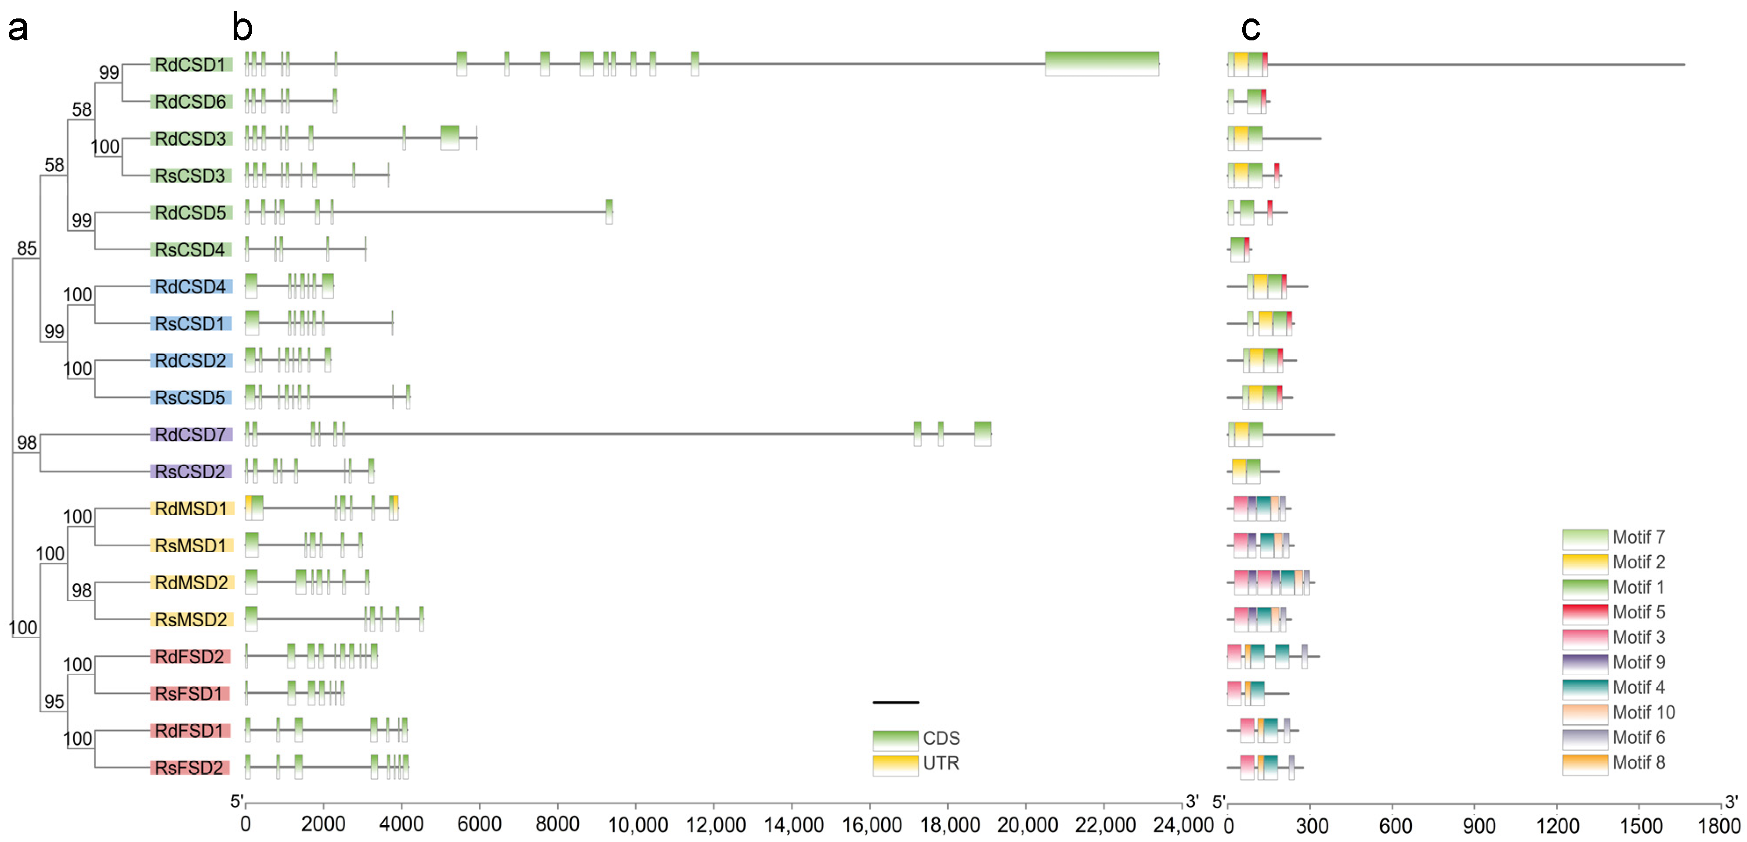Click the RdCSD5 gene label
Image resolution: width=1747 pixels, height=842 pixels.
(191, 212)
